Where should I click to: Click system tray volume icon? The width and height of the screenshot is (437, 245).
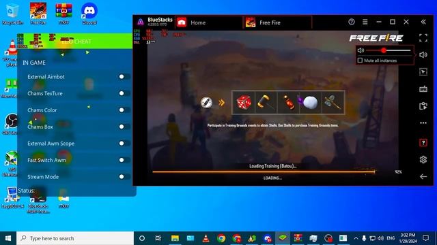[380, 238]
